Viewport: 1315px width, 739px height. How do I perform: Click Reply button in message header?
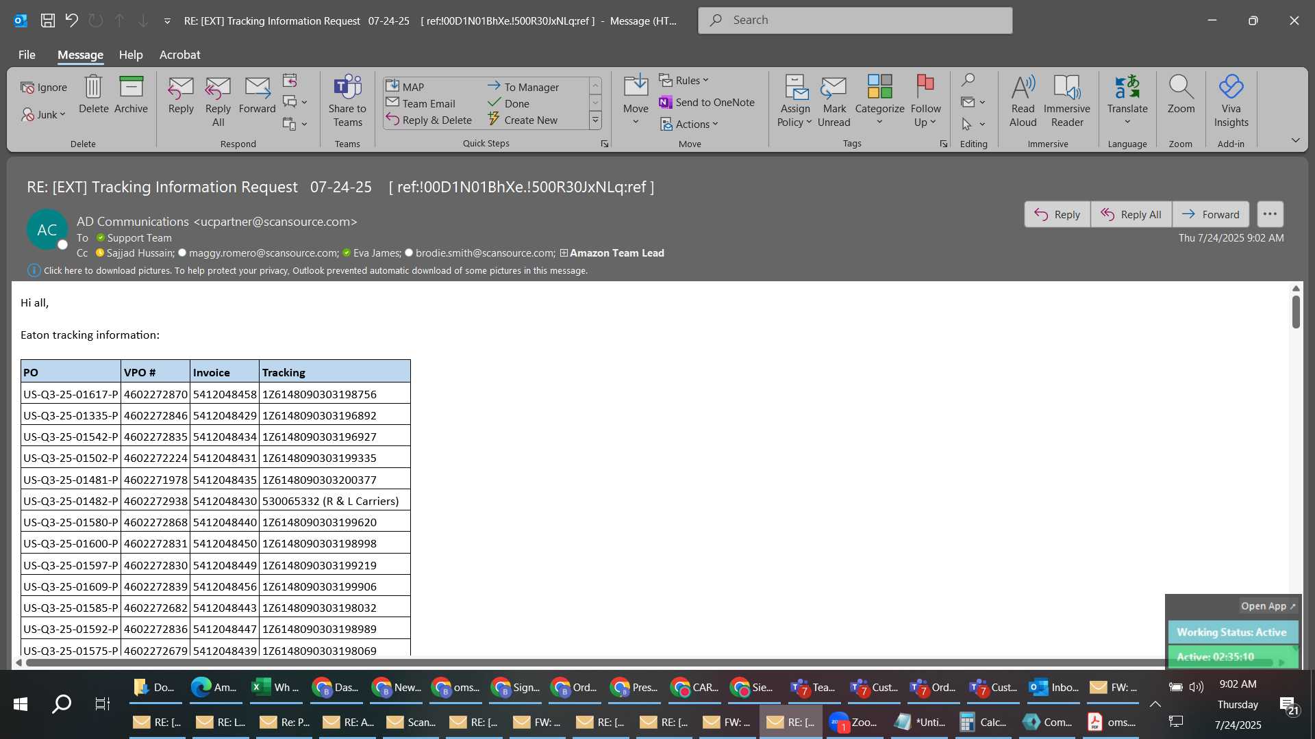click(x=1057, y=214)
